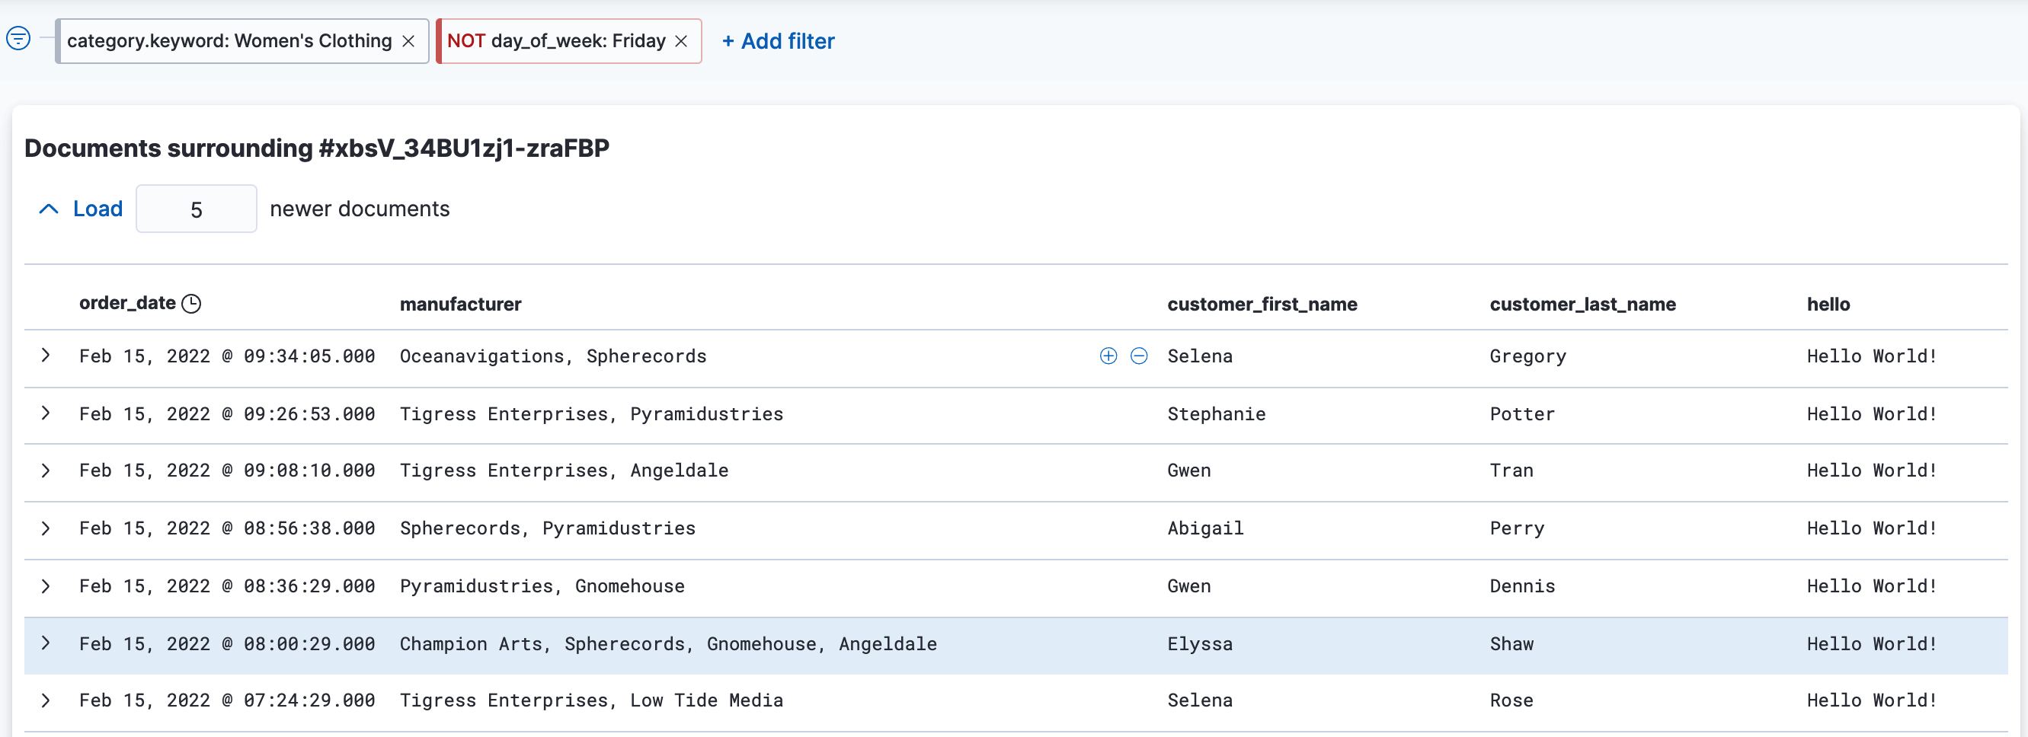This screenshot has height=737, width=2028.
Task: Click the customer_first_name column header
Action: [x=1262, y=305]
